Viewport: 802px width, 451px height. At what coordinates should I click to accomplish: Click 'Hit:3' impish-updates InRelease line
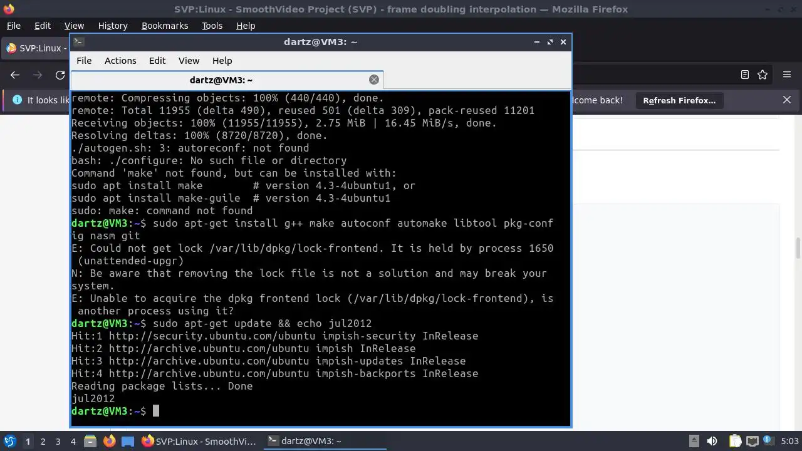[x=268, y=361]
